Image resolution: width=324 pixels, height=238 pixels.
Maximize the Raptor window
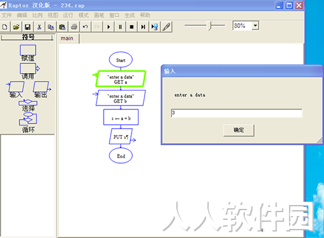(x=289, y=5)
